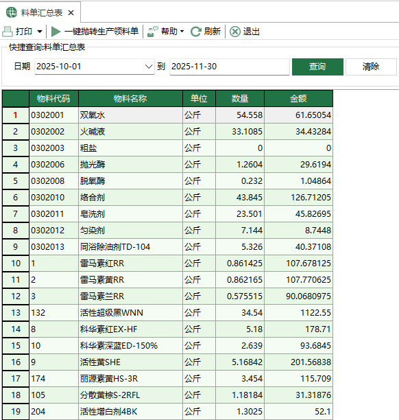Click the printer icon in toolbar
The width and height of the screenshot is (399, 420).
(8, 32)
